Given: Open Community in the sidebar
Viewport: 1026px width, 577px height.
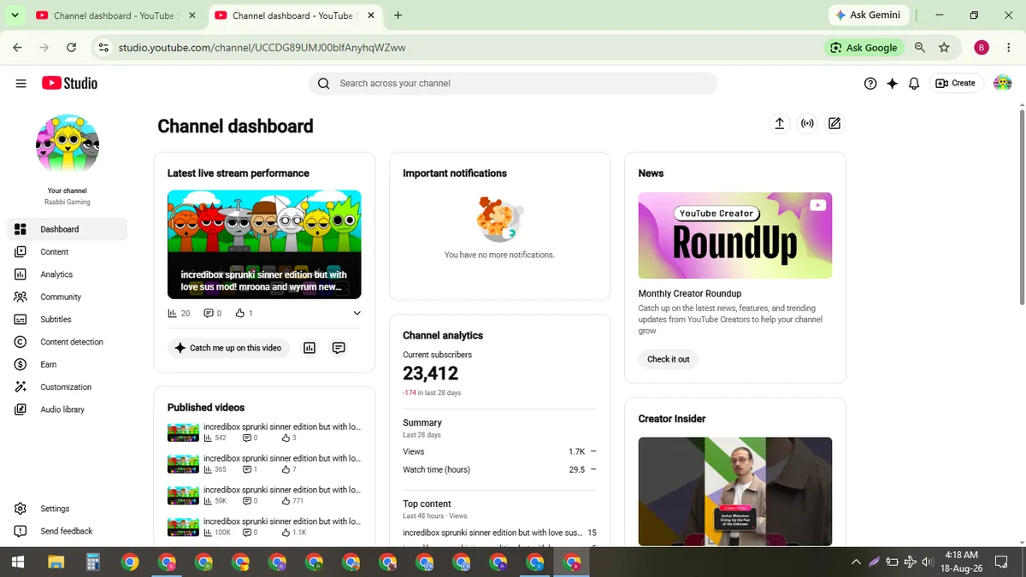Looking at the screenshot, I should tap(68, 297).
